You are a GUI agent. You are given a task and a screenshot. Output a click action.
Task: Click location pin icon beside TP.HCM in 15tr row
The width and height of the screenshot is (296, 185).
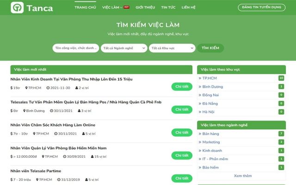coord(26,88)
